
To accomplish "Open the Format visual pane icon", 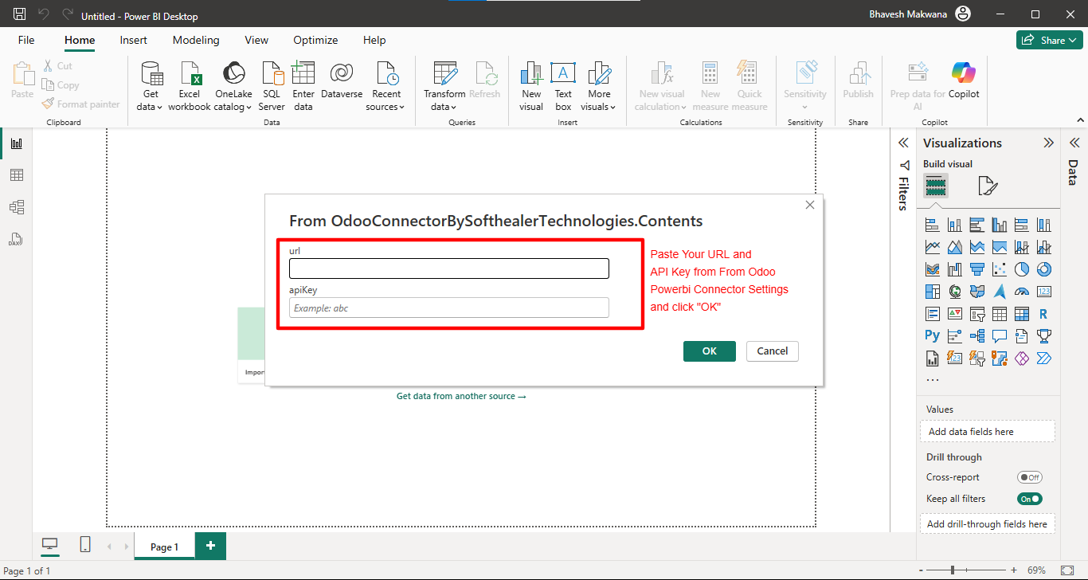I will 987,186.
